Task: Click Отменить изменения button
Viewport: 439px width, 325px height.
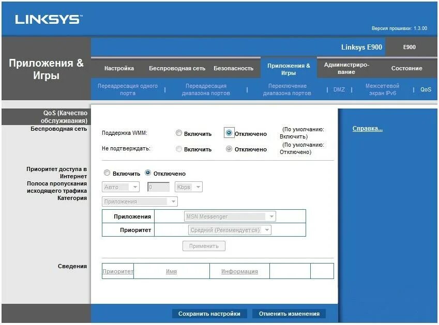Action: coord(289,314)
